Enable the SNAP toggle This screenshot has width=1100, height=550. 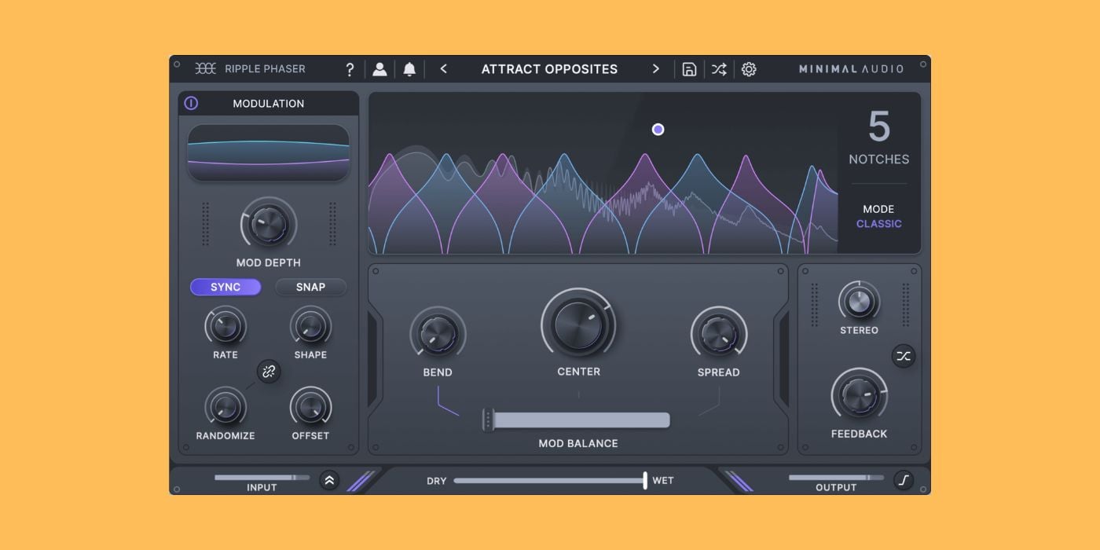[x=310, y=287]
